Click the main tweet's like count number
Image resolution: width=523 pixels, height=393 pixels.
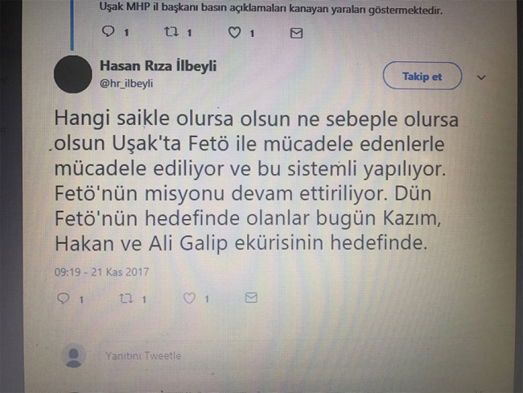(x=207, y=299)
